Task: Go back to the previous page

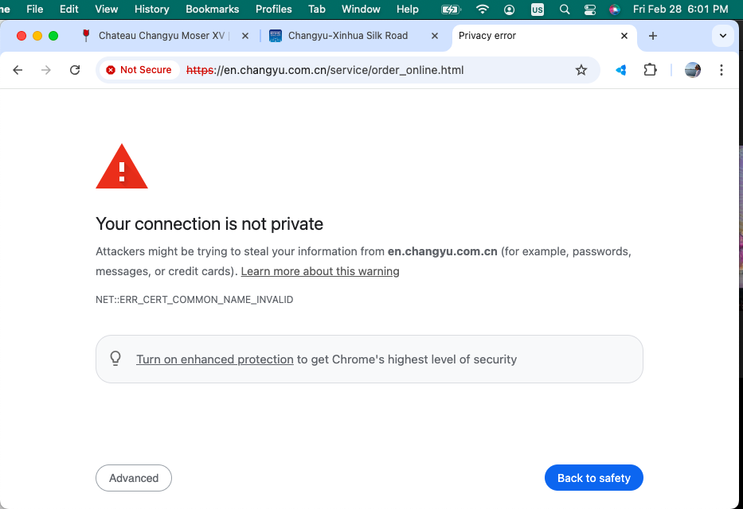Action: point(18,70)
